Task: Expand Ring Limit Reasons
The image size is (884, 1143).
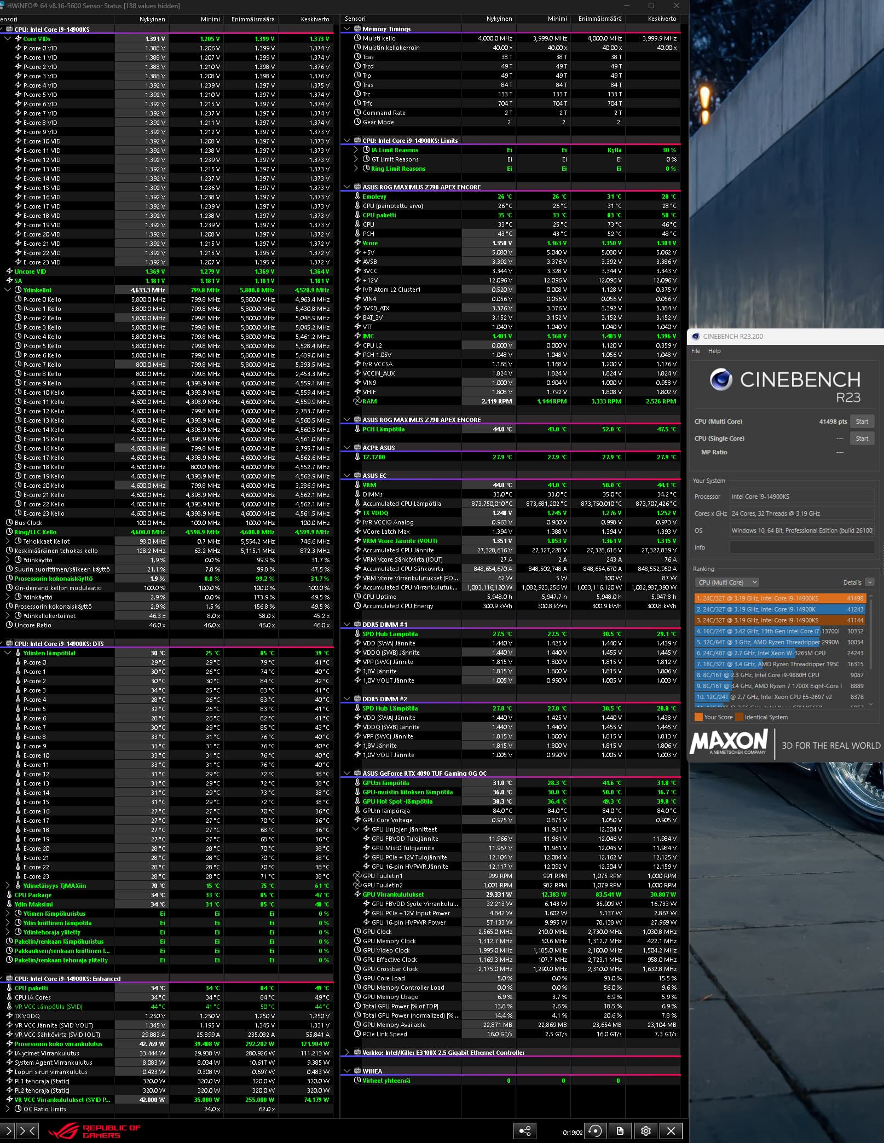Action: 356,169
